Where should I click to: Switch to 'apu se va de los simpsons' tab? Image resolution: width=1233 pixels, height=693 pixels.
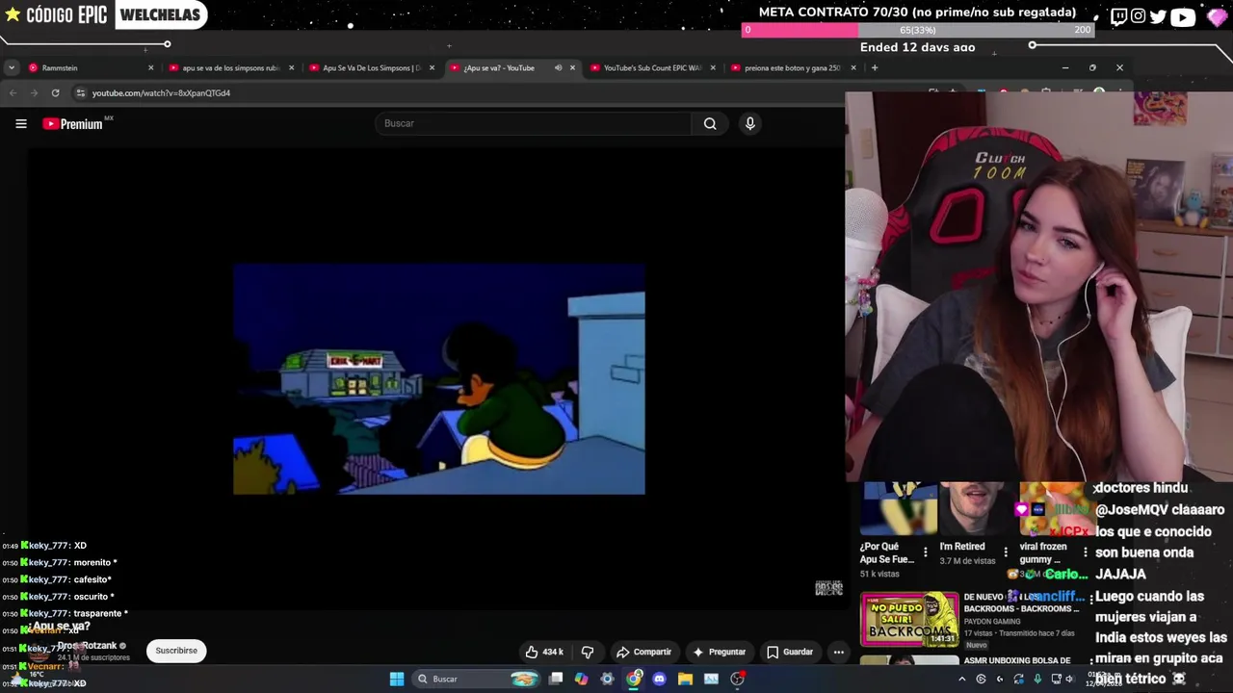click(x=230, y=67)
